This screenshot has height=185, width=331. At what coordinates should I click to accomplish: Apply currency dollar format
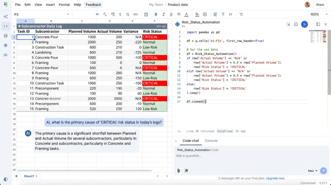coord(120,14)
